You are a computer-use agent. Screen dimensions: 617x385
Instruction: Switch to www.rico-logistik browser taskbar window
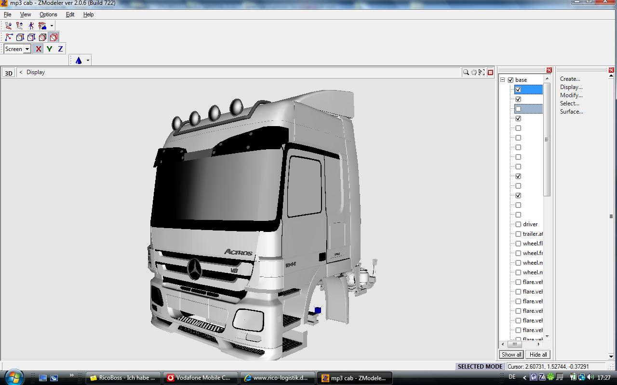(277, 378)
